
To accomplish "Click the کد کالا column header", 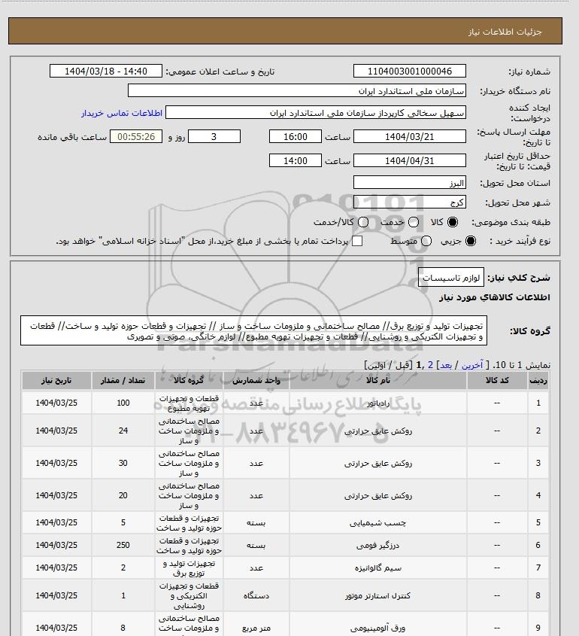I will (497, 380).
